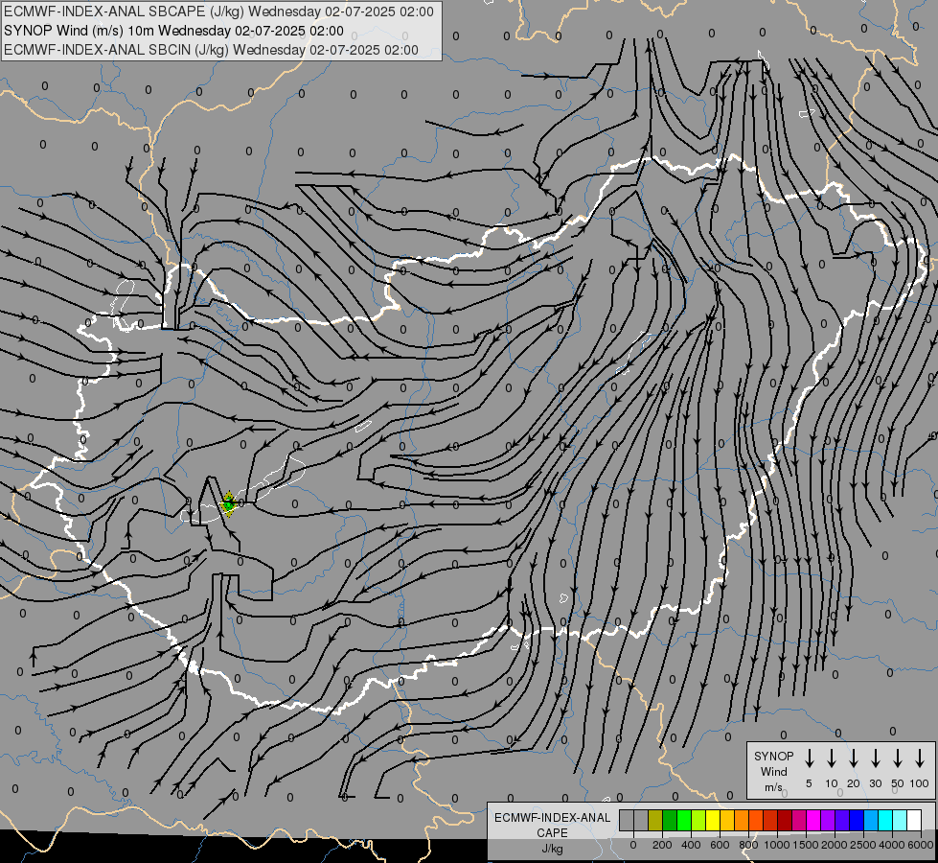Image resolution: width=938 pixels, height=863 pixels.
Task: Click the SYNOP Wind 10m title line
Action: [173, 31]
